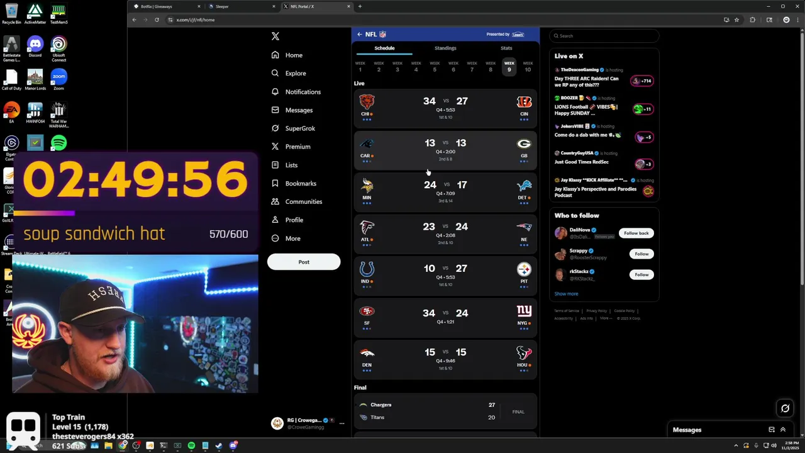
Task: Click the Chrome address bar URL
Action: 196,20
